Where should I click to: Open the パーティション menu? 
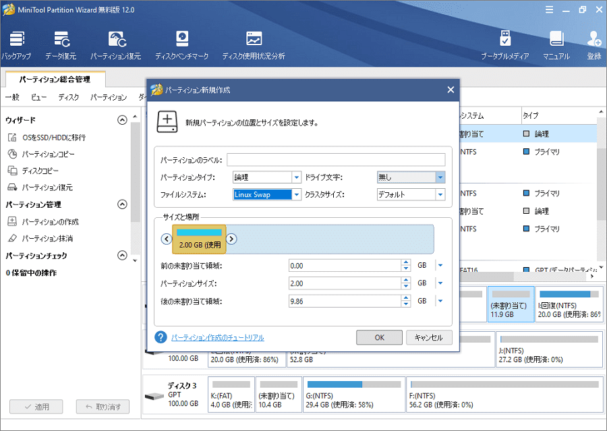pos(109,97)
